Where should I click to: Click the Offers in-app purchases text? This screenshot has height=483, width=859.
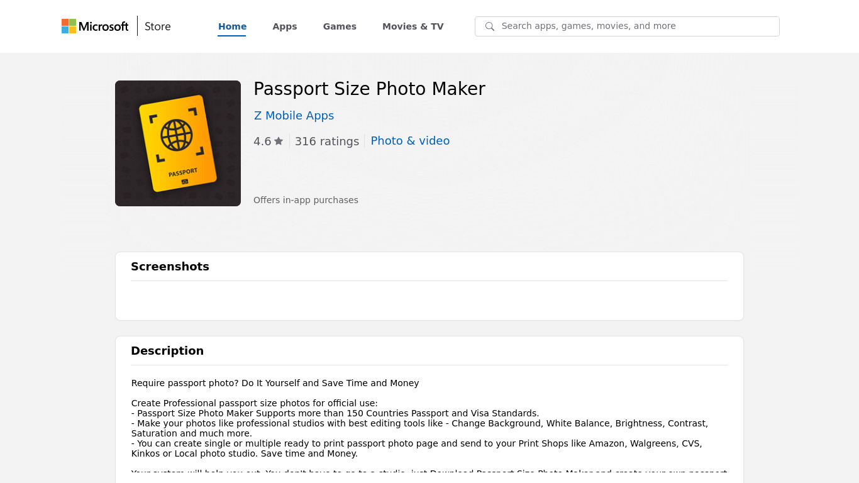[306, 200]
